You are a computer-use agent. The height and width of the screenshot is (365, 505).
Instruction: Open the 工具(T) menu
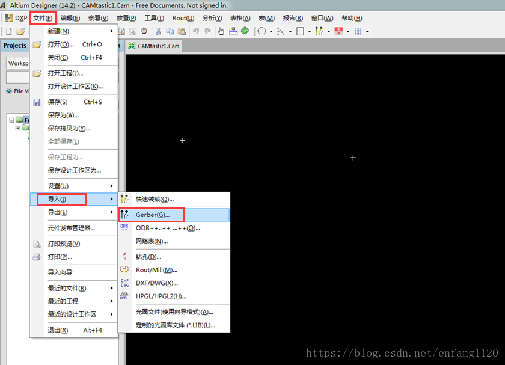[x=154, y=18]
